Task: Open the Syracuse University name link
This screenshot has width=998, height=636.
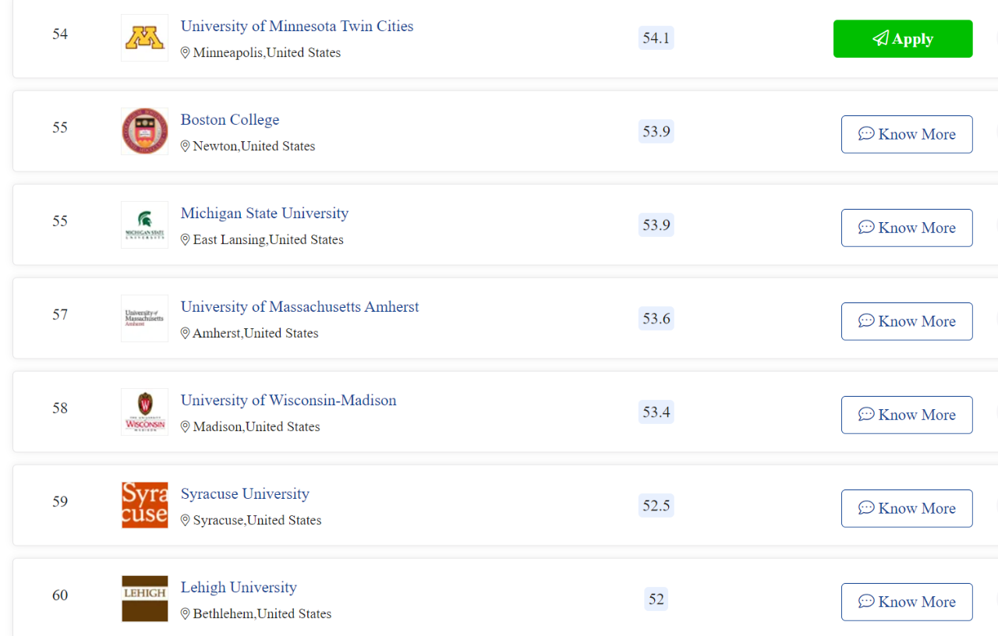Action: (x=245, y=494)
